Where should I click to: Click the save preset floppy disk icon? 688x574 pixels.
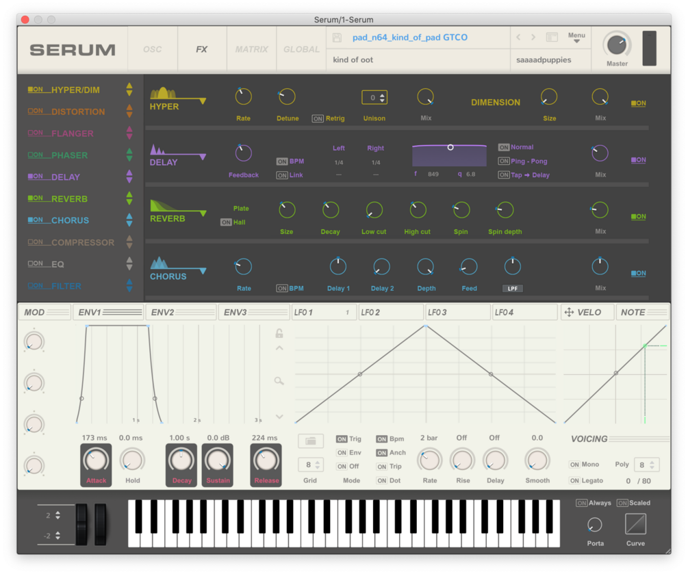point(337,38)
